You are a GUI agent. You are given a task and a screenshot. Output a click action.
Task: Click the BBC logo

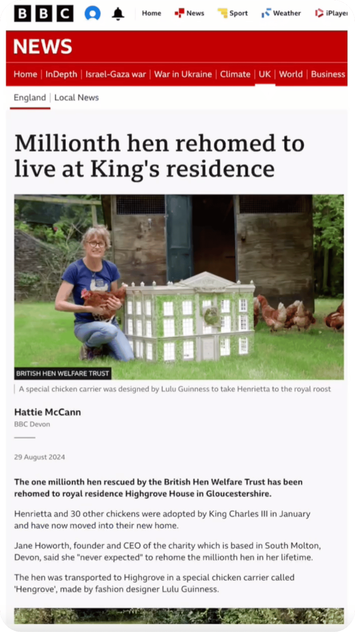[x=44, y=13]
